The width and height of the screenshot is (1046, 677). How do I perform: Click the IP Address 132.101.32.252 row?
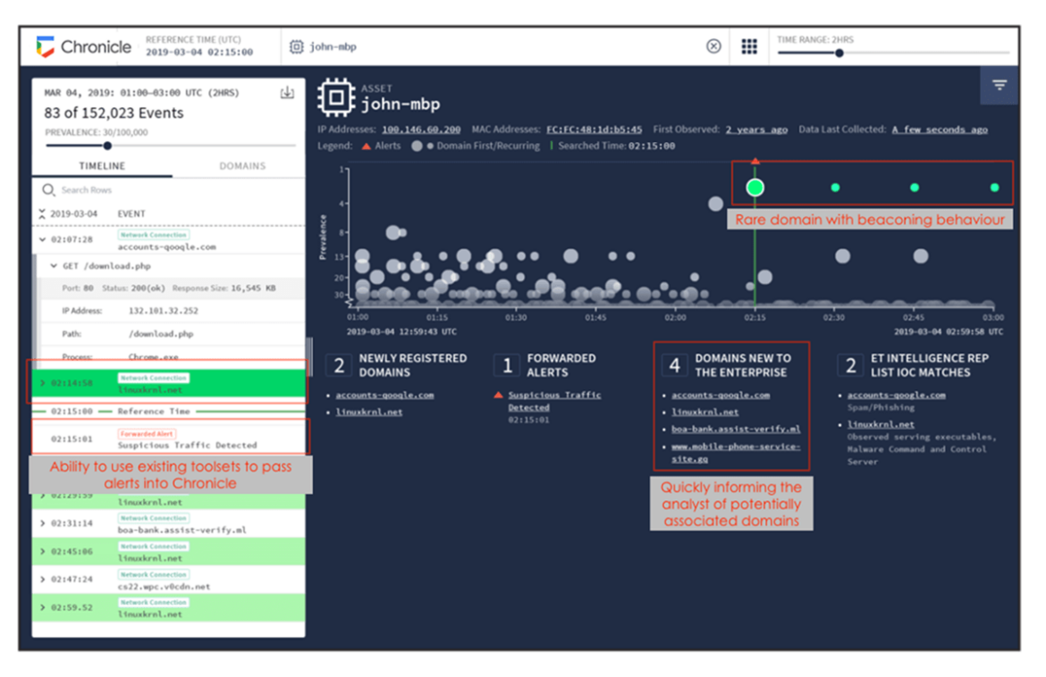pos(172,311)
